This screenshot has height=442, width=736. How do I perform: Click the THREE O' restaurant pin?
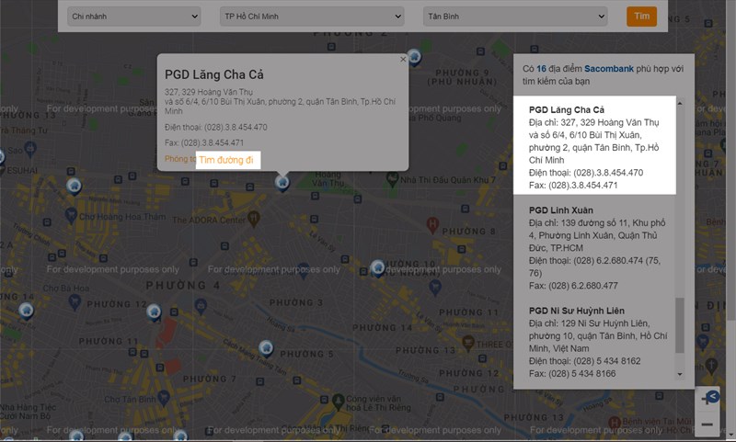(468, 343)
